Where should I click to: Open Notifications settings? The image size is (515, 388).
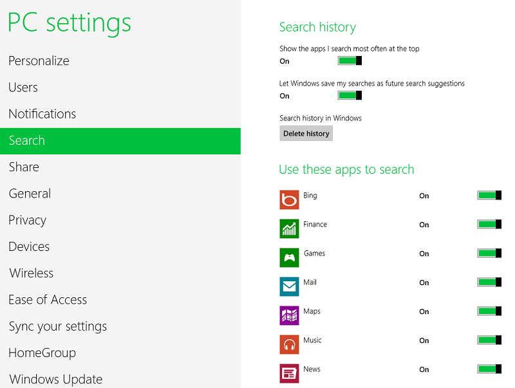click(120, 115)
